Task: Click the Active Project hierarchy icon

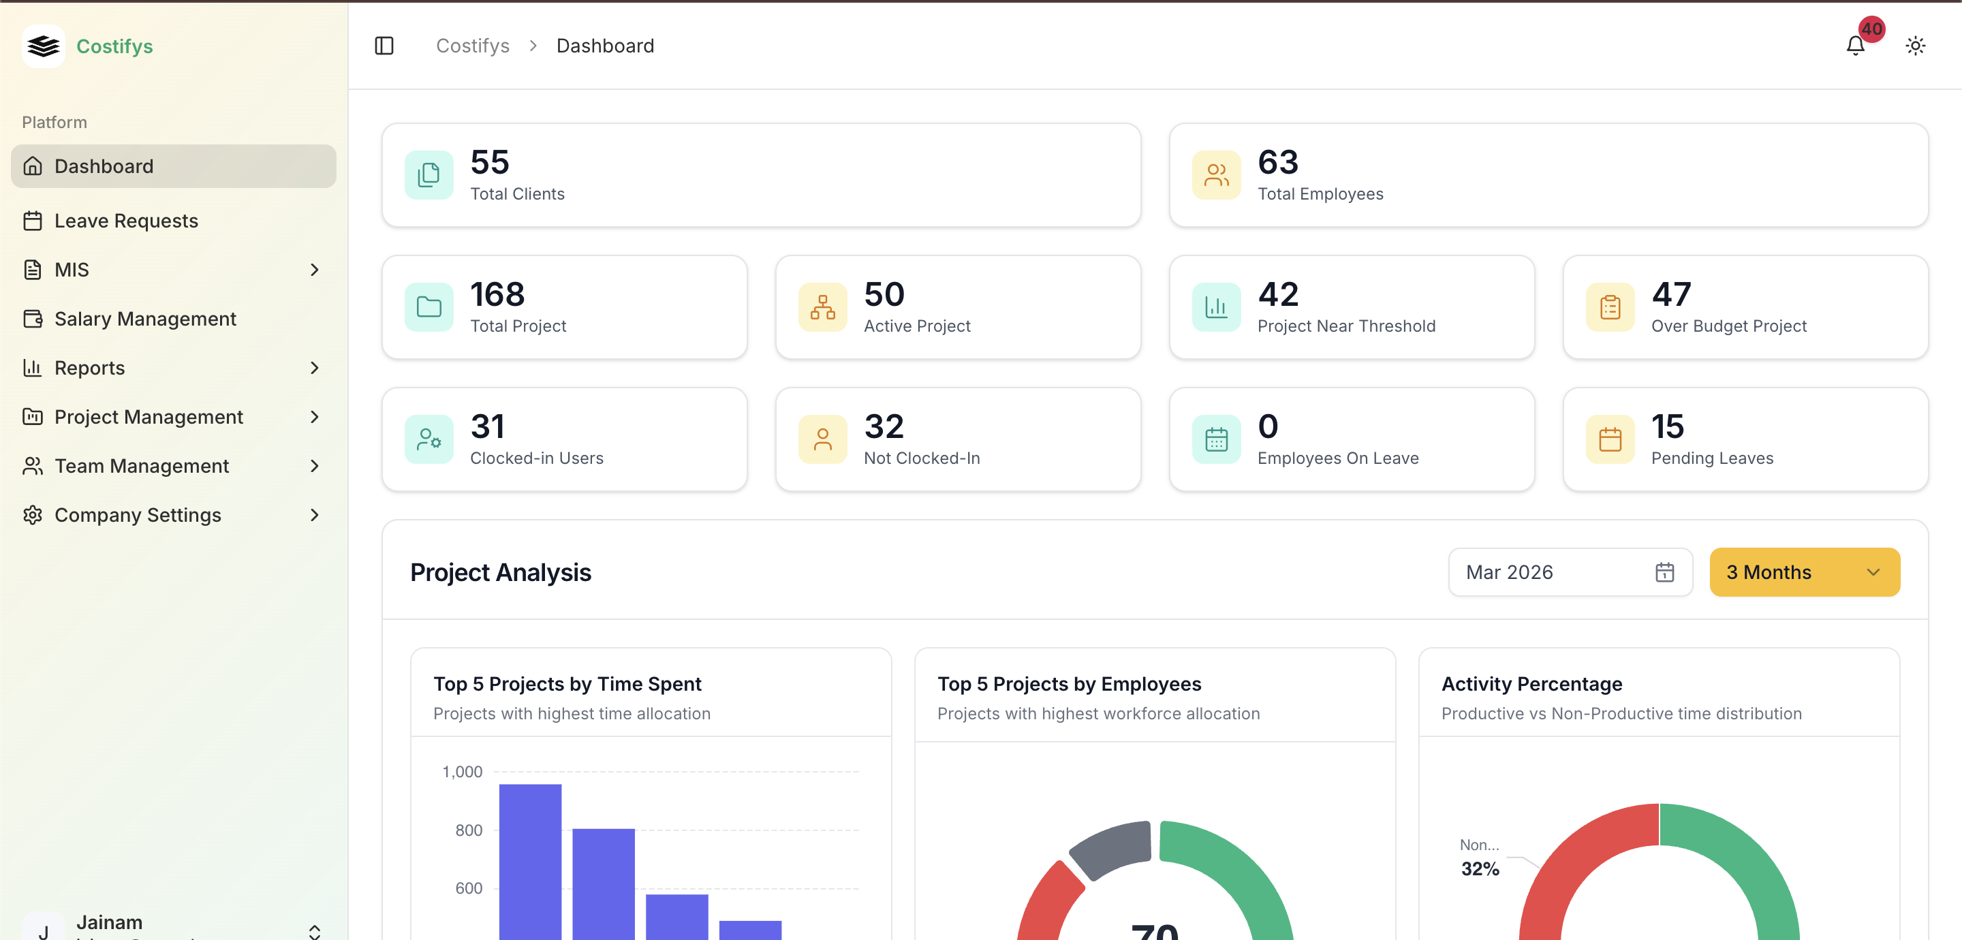Action: pos(822,307)
